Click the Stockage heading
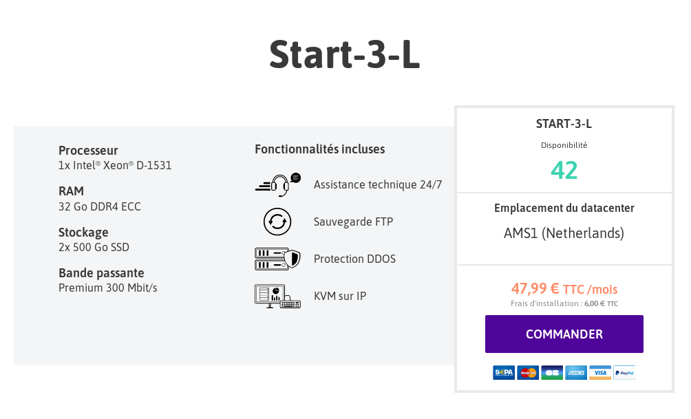This screenshot has width=691, height=419. (x=83, y=233)
